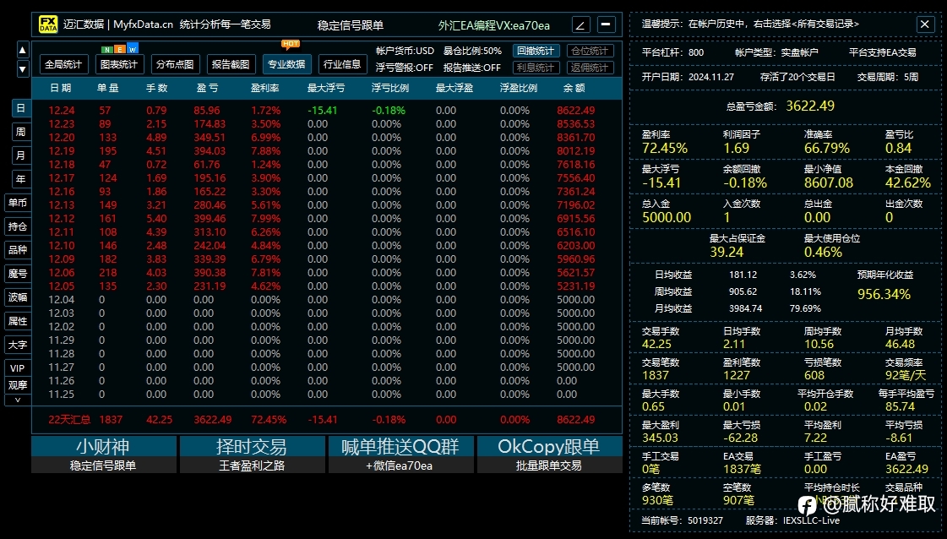Click the 利息统计 button

pyautogui.click(x=536, y=68)
